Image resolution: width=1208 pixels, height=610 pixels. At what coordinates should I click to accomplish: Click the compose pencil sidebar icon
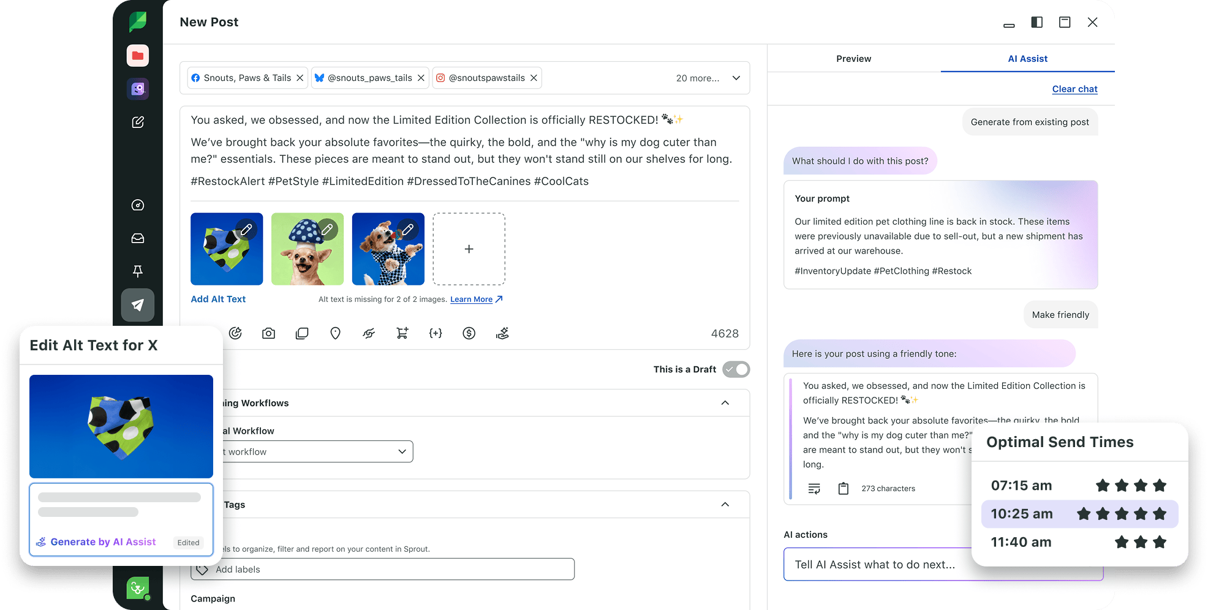[138, 122]
